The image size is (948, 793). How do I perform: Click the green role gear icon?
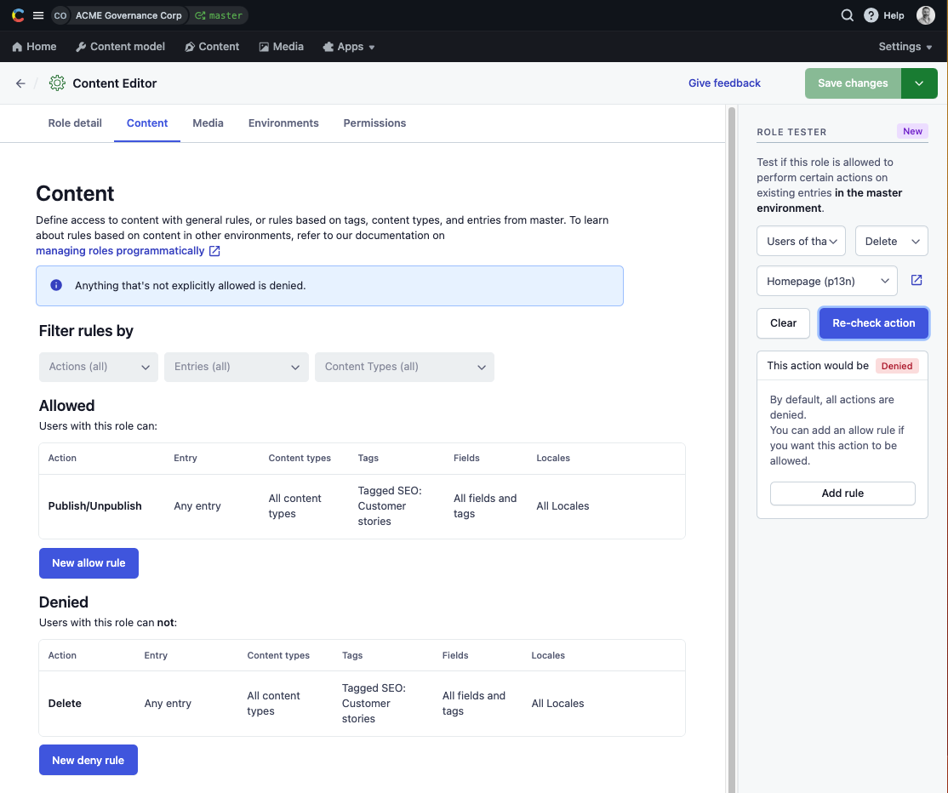coord(57,83)
